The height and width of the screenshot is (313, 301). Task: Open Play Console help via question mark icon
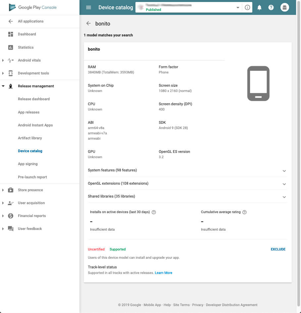271,7
